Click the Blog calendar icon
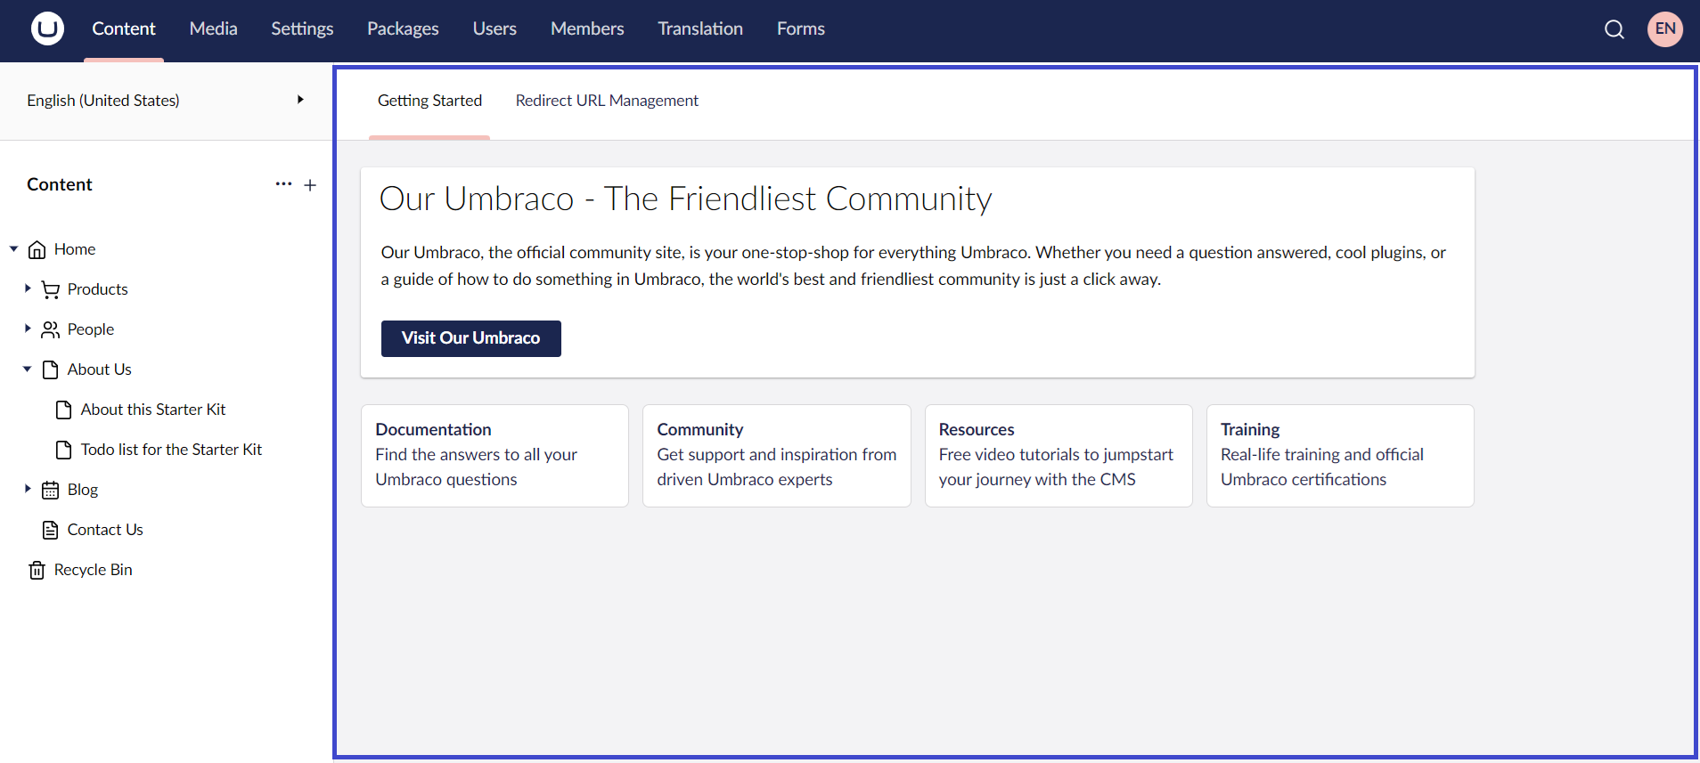Viewport: 1700px width, 763px height. [51, 490]
